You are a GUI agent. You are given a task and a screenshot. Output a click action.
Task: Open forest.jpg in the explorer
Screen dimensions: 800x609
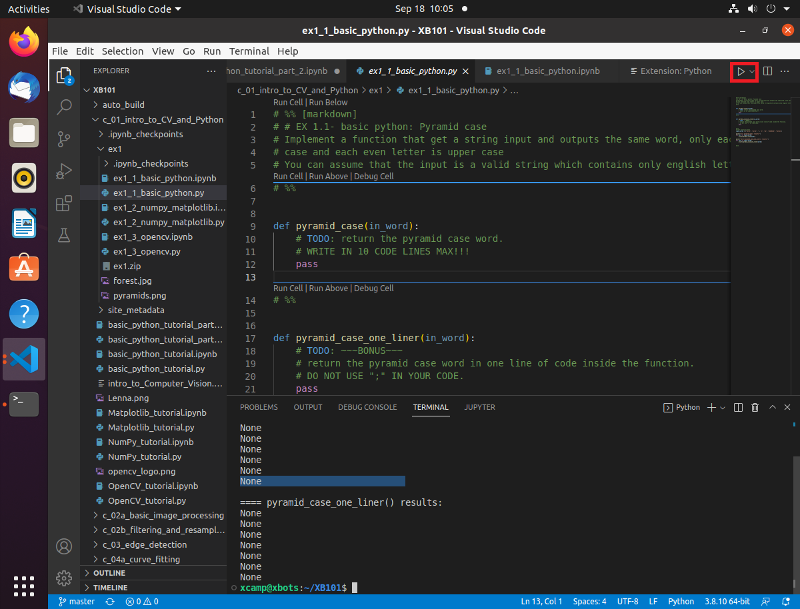153,281
